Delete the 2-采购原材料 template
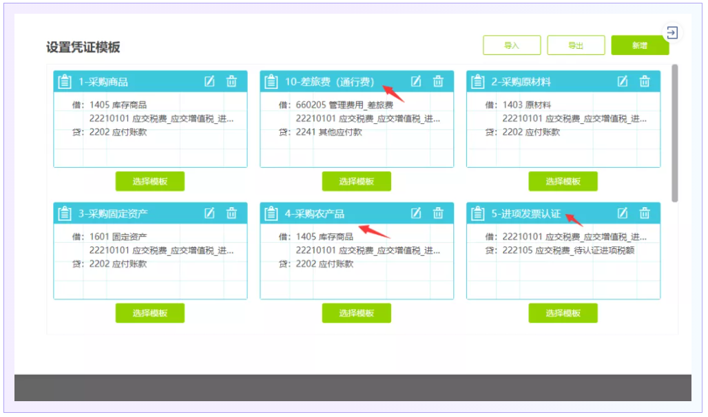 [x=645, y=81]
